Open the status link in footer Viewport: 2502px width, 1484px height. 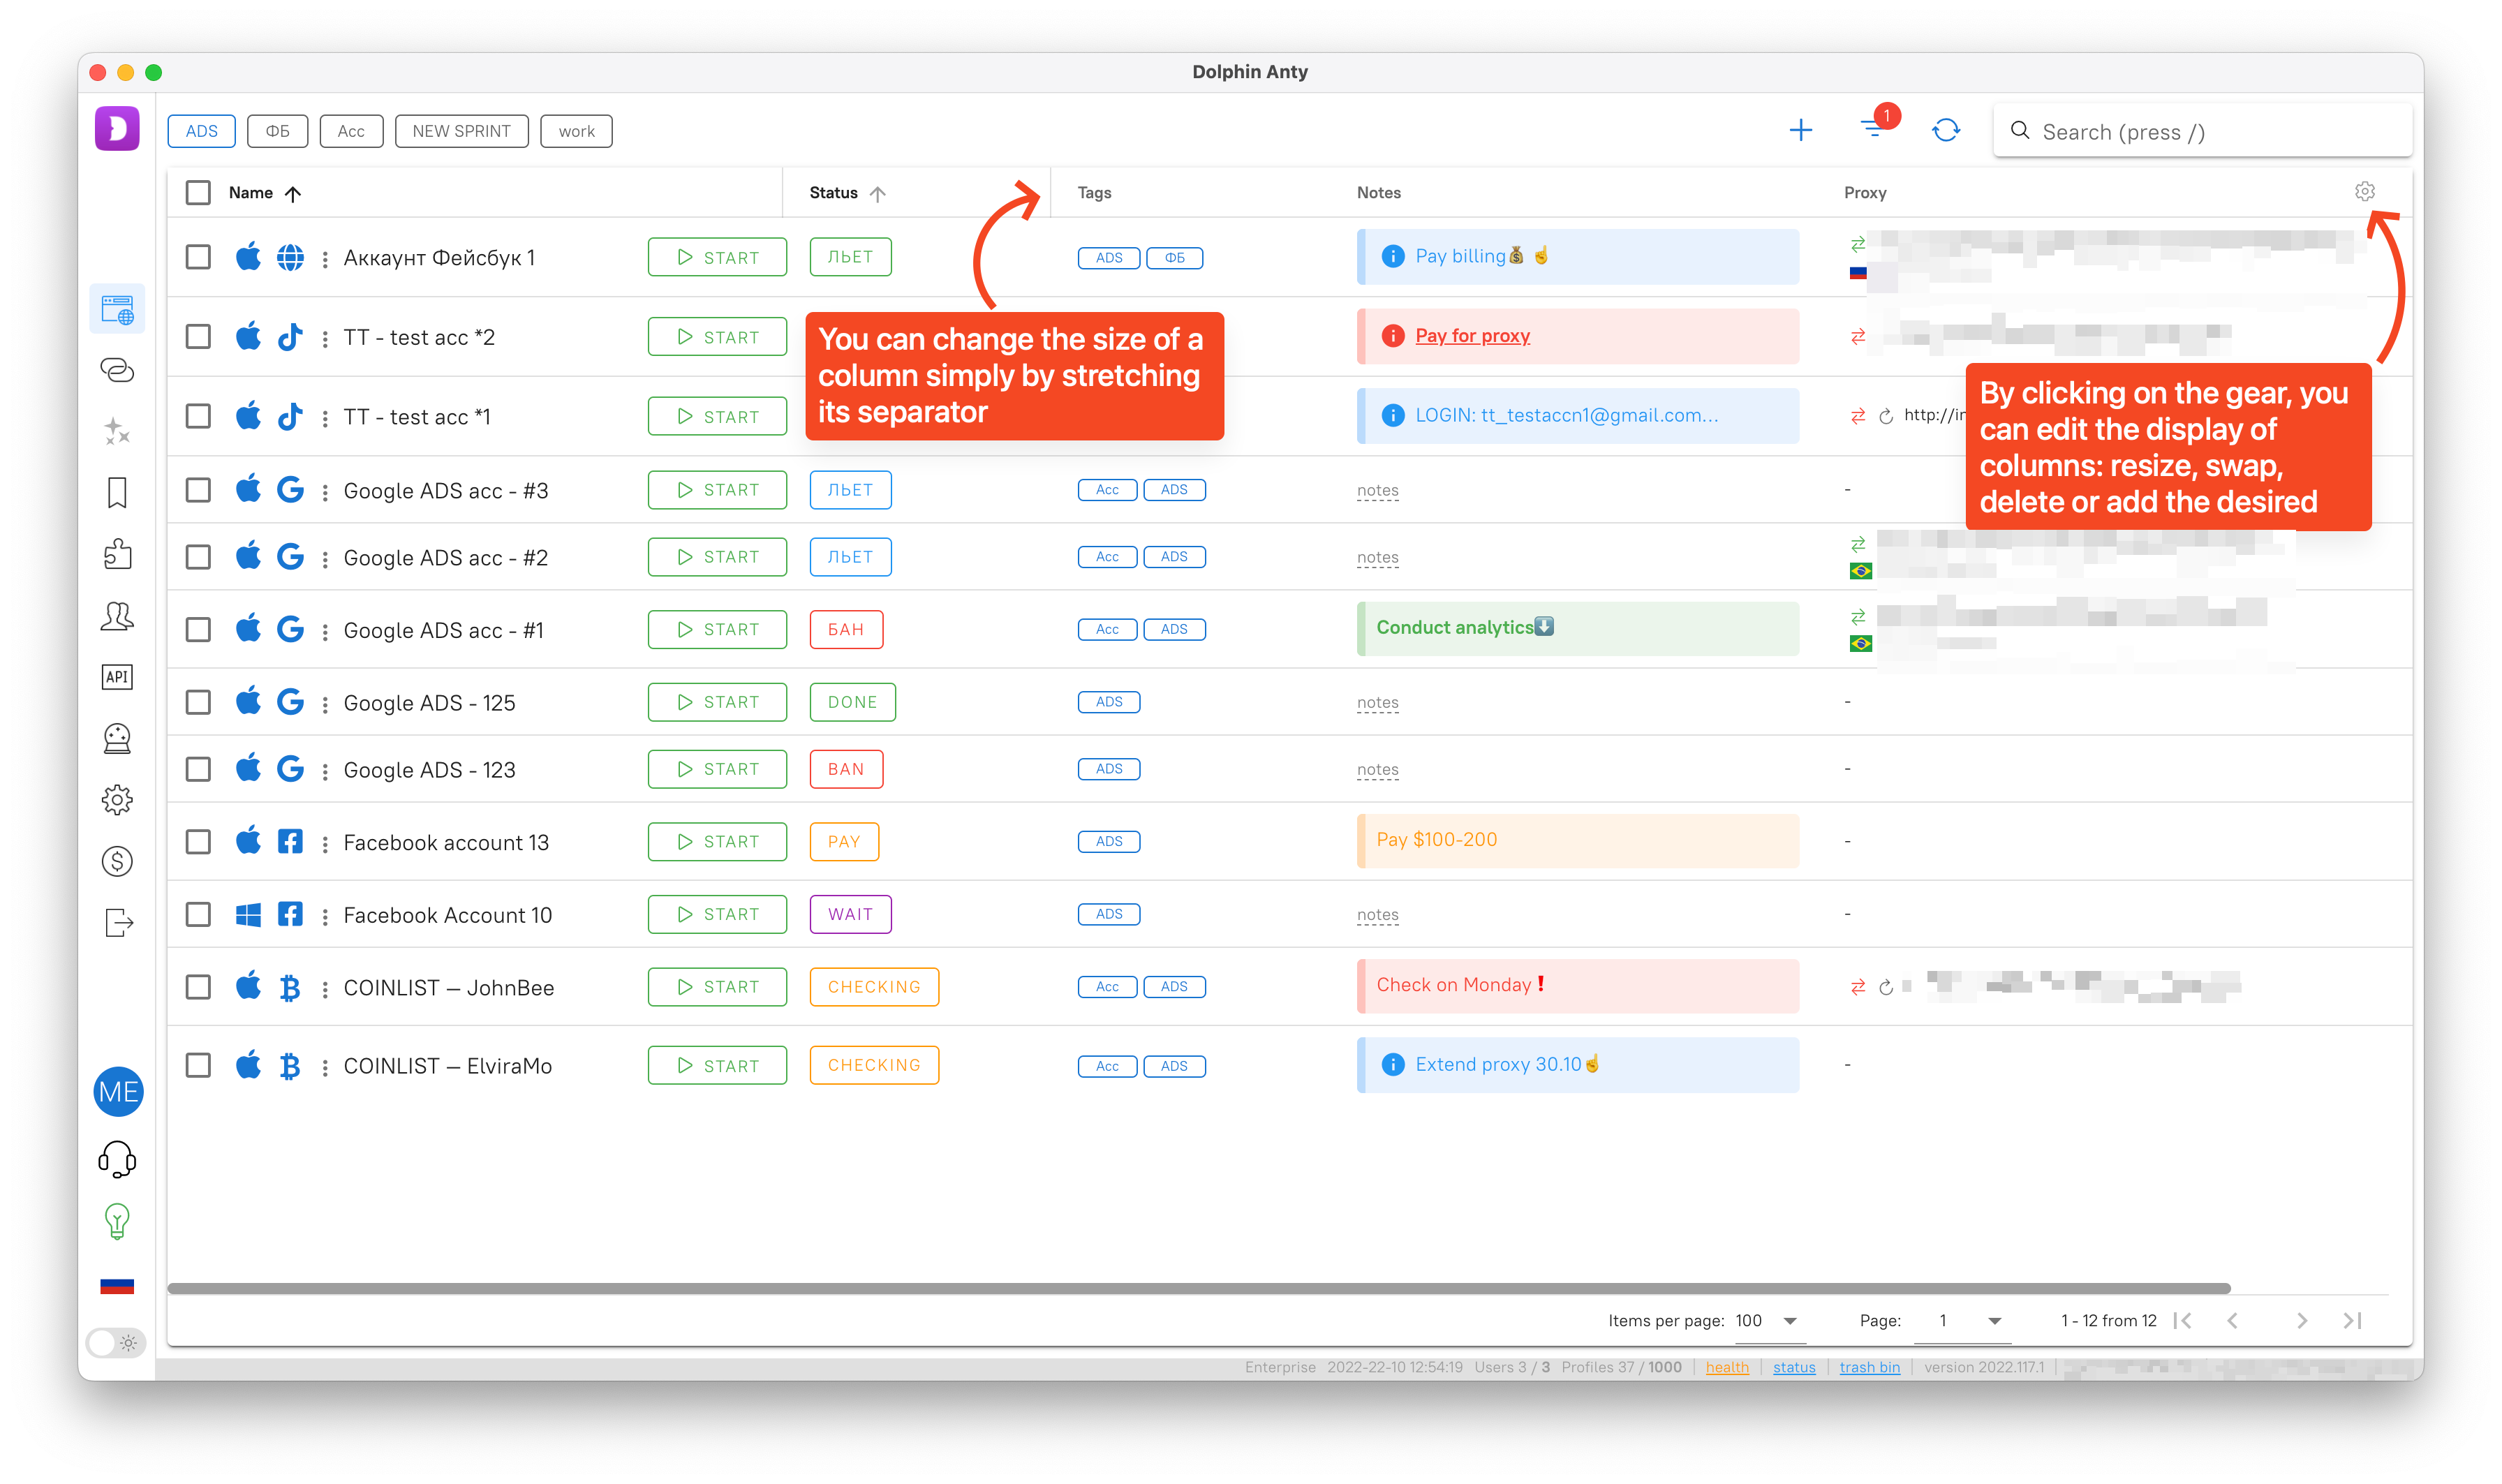pos(1794,1368)
